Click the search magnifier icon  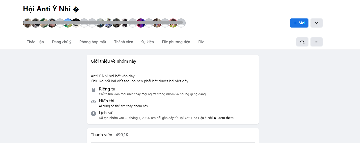302,42
